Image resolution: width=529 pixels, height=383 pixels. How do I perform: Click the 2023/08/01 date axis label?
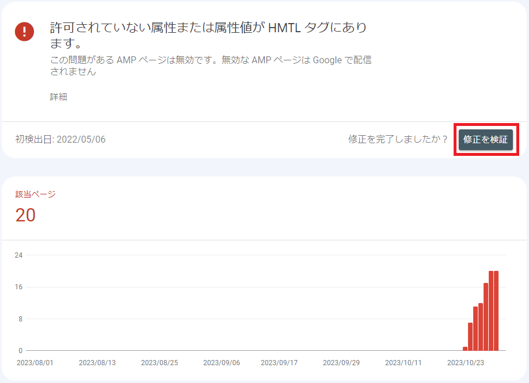tap(35, 363)
